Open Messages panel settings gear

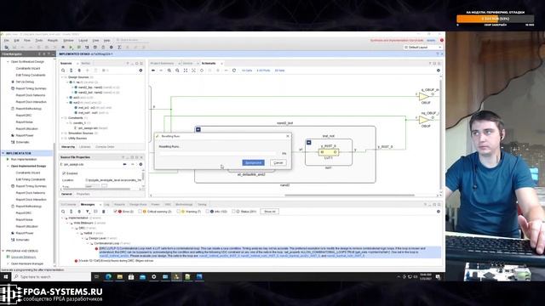tap(439, 212)
